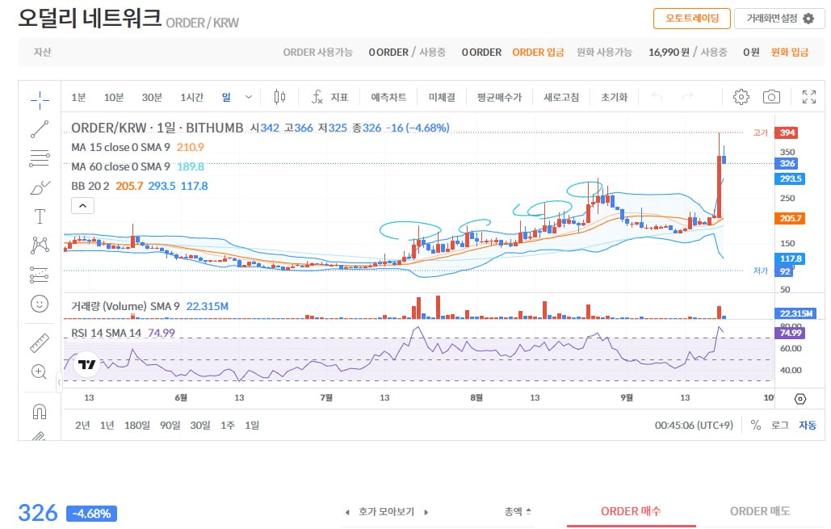Set chart range to 1일
Image resolution: width=831 pixels, height=529 pixels.
(252, 425)
